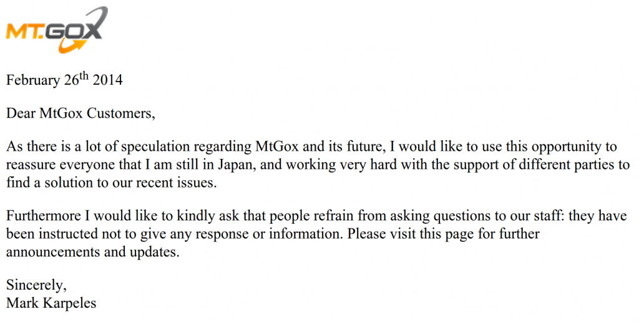The height and width of the screenshot is (322, 639).
Task: Click 'Please visit this page' text
Action: 411,234
